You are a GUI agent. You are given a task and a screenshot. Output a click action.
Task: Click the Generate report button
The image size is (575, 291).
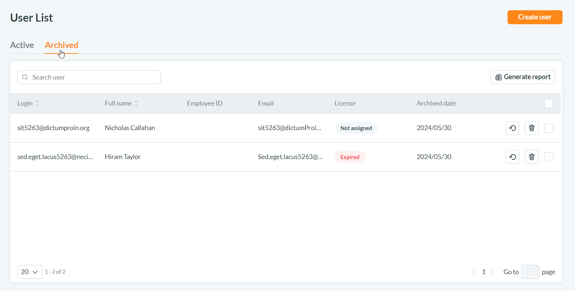(523, 77)
